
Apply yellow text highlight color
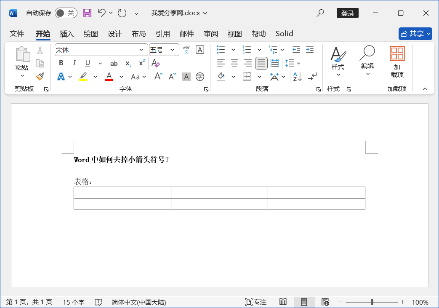click(x=83, y=77)
